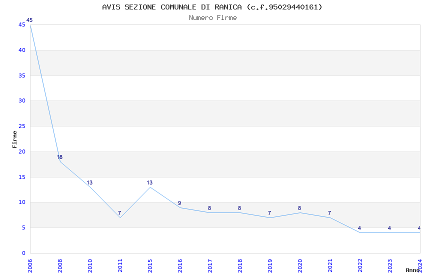Select the 2023 year label
Viewport: 425px width, 275px height.
(x=390, y=265)
